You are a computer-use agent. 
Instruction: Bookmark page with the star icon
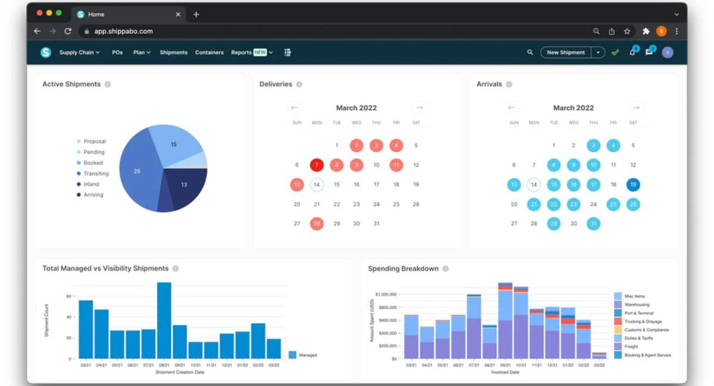[627, 31]
